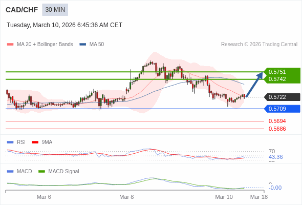
Task: Click the date line 'Tuesday, March 10, 2026 6:45:36 AM CET'
Action: (64, 25)
